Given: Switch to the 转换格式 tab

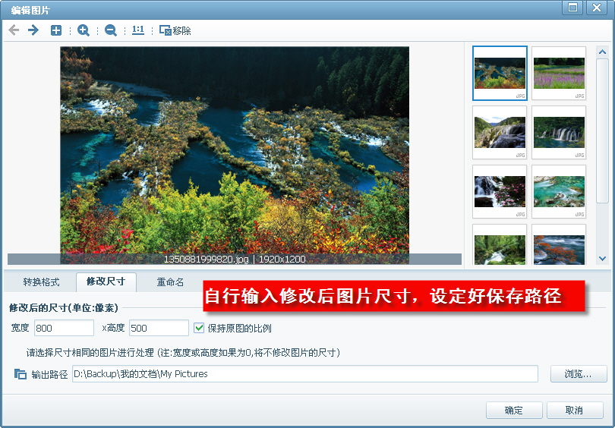Looking at the screenshot, I should point(41,282).
